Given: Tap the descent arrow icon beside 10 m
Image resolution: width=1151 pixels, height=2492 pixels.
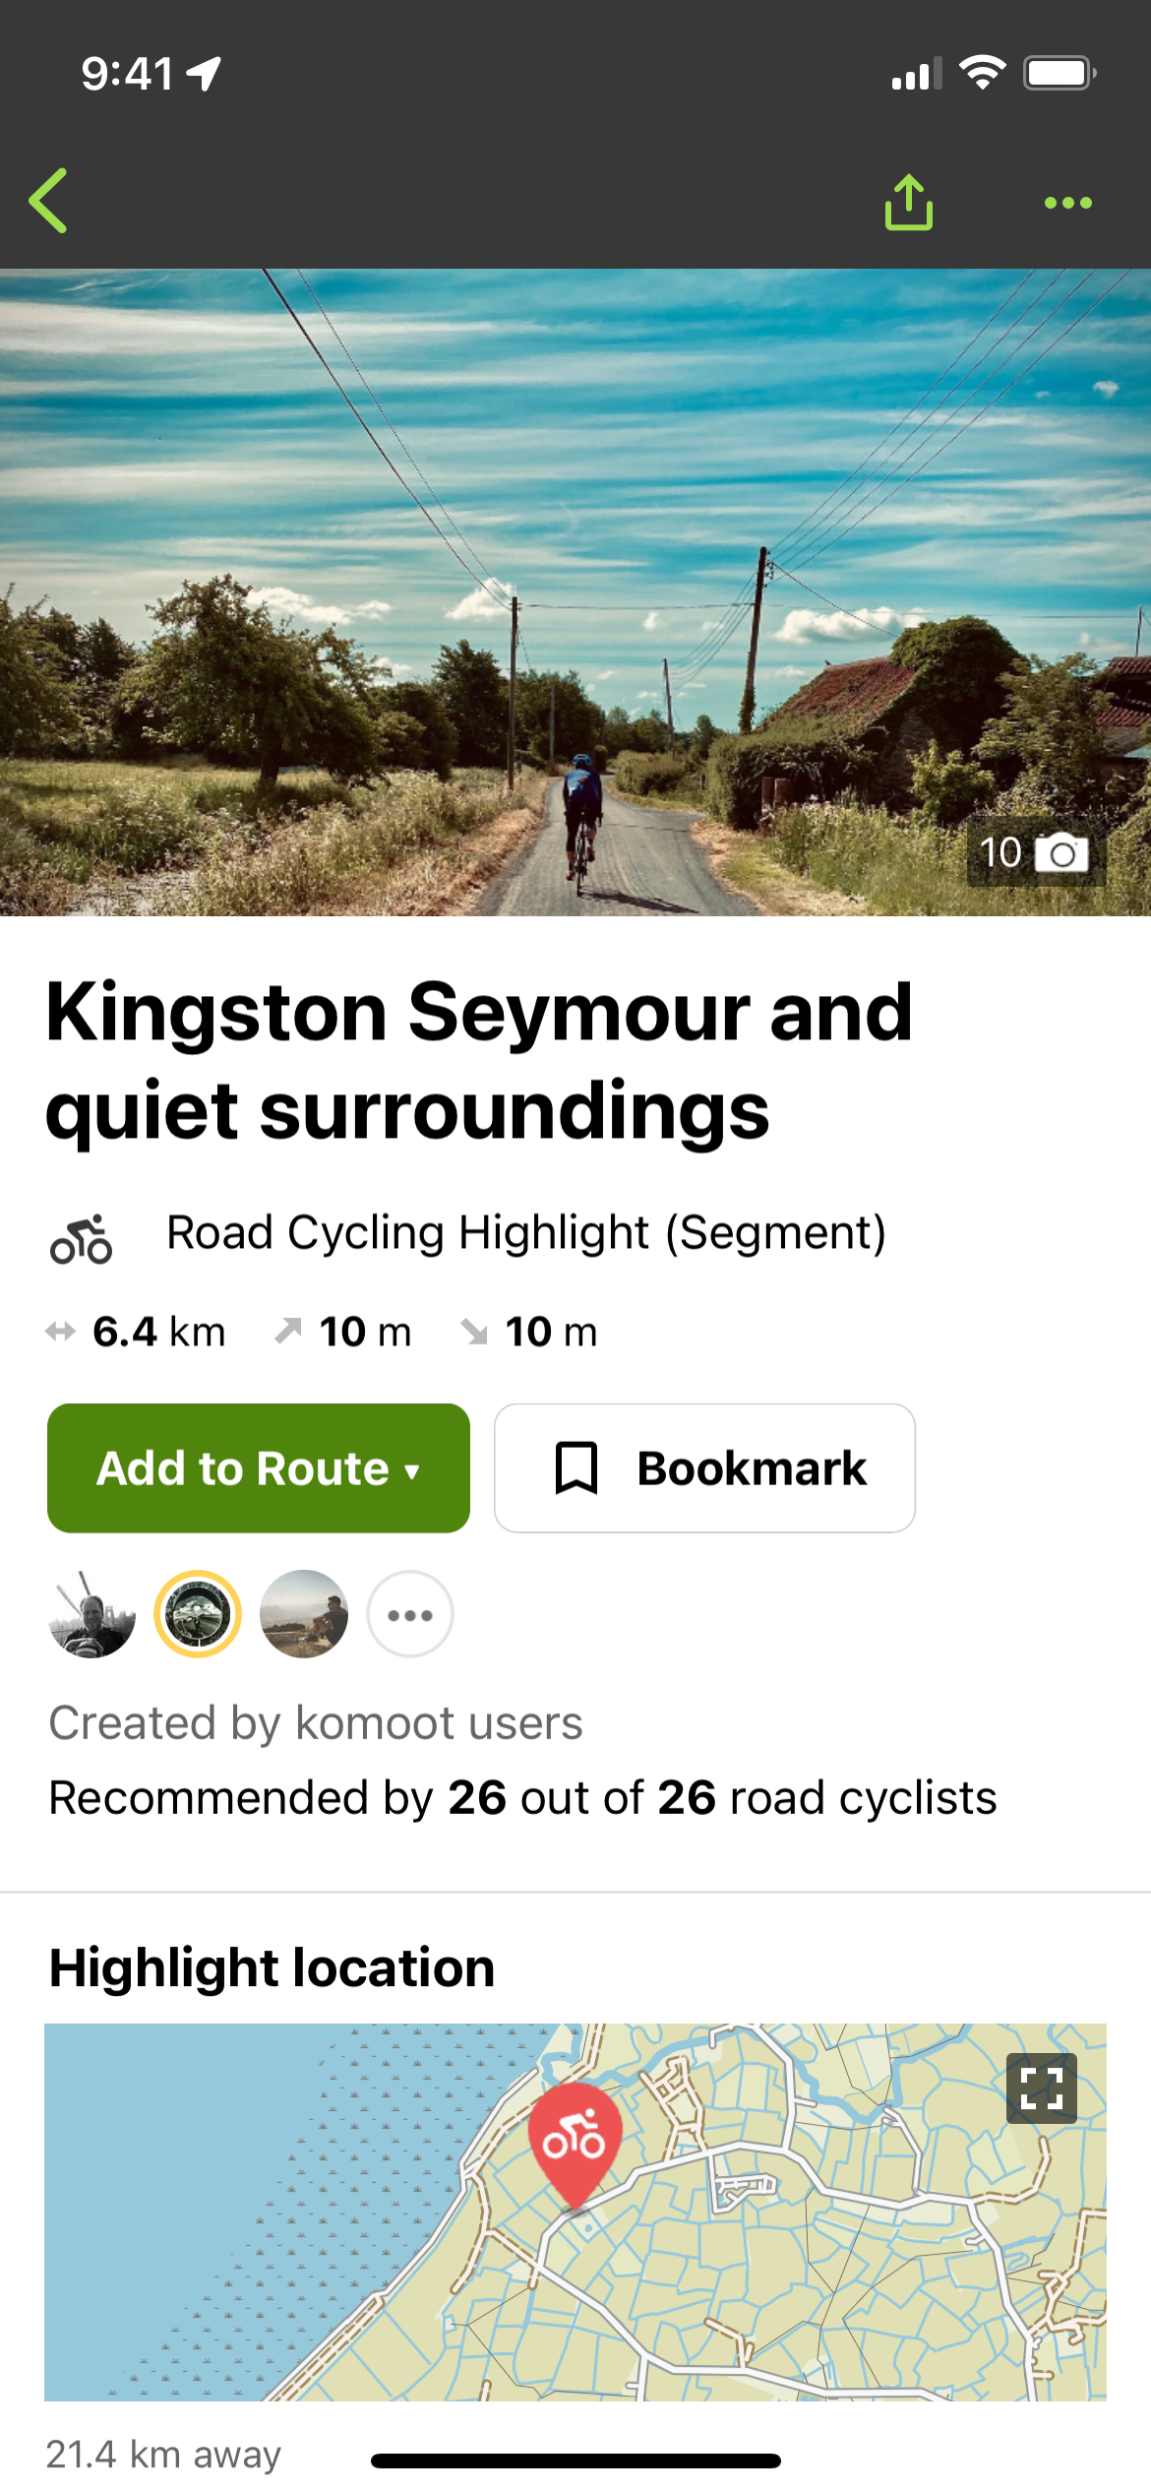Looking at the screenshot, I should pyautogui.click(x=475, y=1331).
